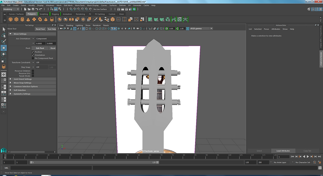The width and height of the screenshot is (323, 176).
Task: Expand the Symmetry Settings section
Action: click(32, 94)
